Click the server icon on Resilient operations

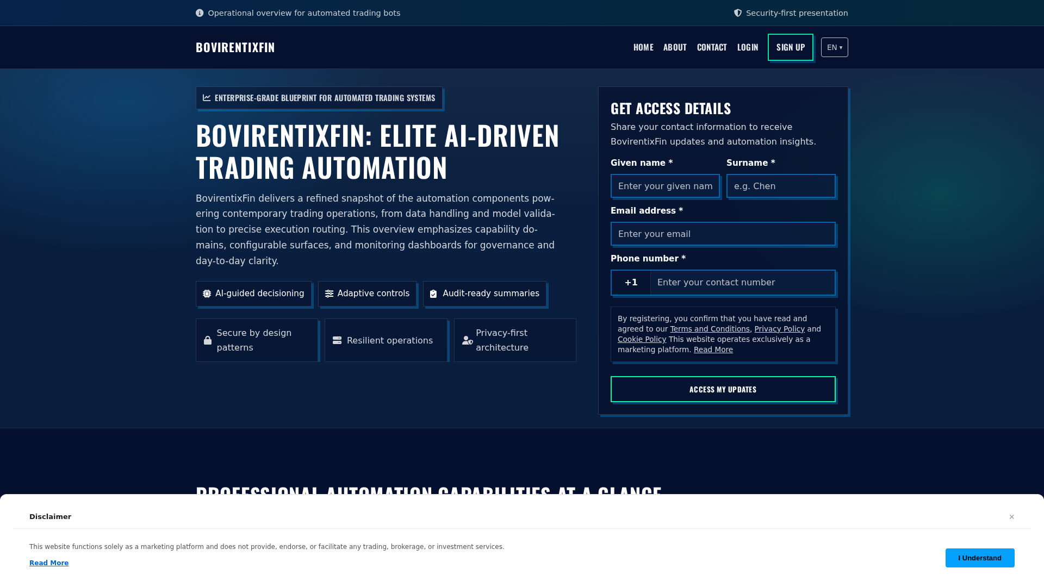[x=337, y=340]
